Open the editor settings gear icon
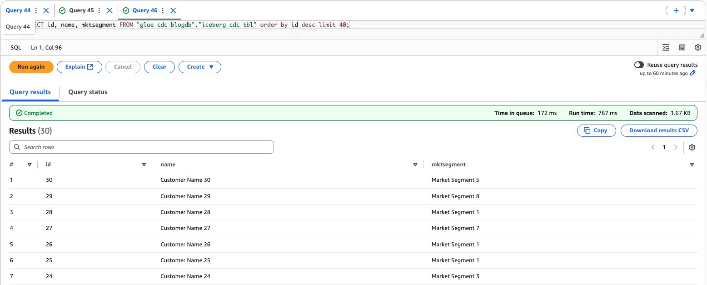Viewport: 707px width, 285px height. point(698,47)
